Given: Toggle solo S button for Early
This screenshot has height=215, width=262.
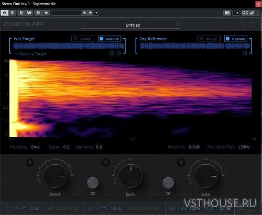Looking at the screenshot, I should [105, 163].
